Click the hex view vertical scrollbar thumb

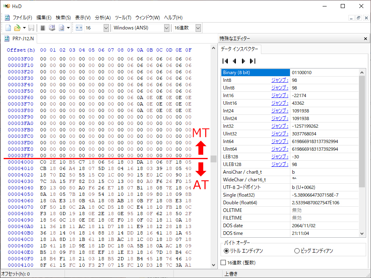click(x=213, y=159)
